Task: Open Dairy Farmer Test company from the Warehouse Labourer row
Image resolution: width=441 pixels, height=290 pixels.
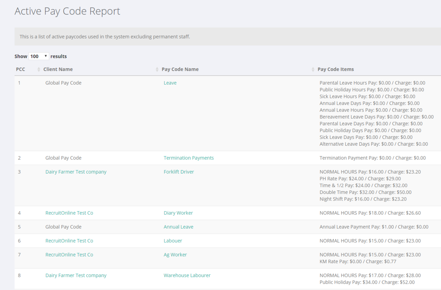Action: click(76, 275)
